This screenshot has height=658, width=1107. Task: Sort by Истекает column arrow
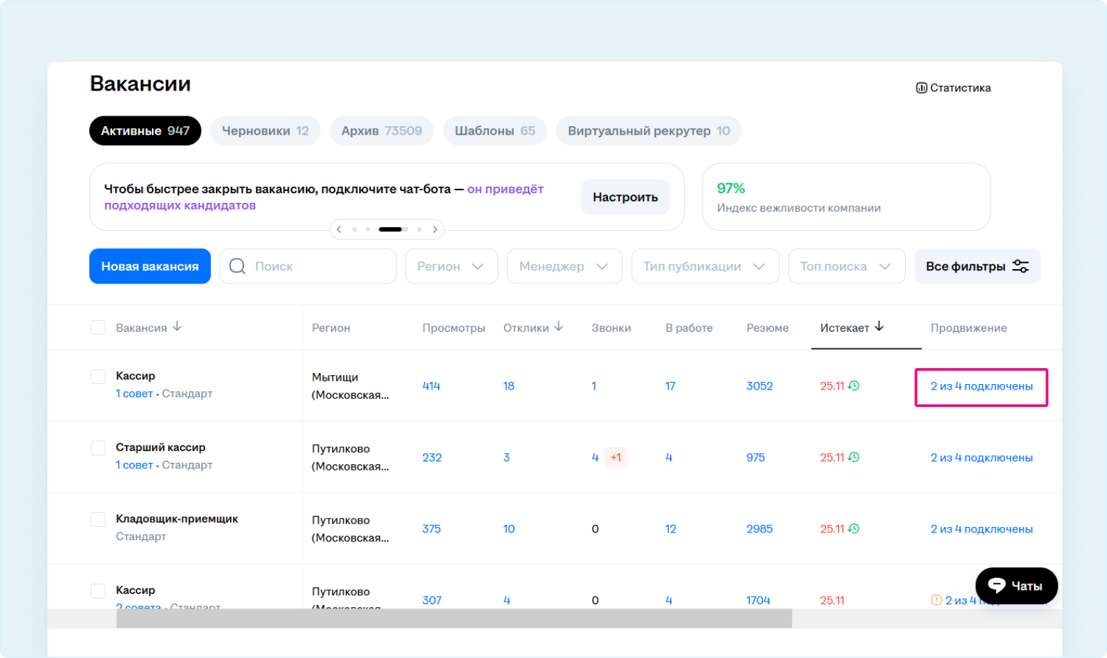point(879,326)
